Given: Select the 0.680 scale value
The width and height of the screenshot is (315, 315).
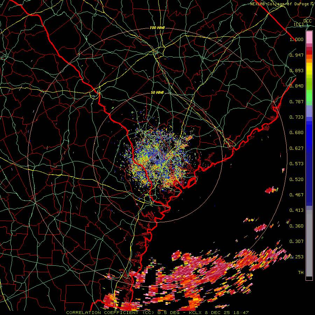Looking at the screenshot, I should [x=296, y=133].
